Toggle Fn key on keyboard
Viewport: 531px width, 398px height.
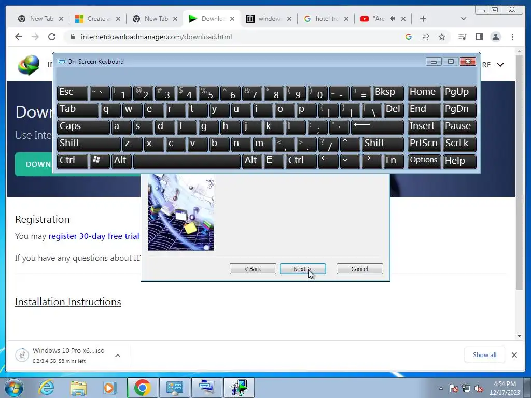pyautogui.click(x=394, y=161)
